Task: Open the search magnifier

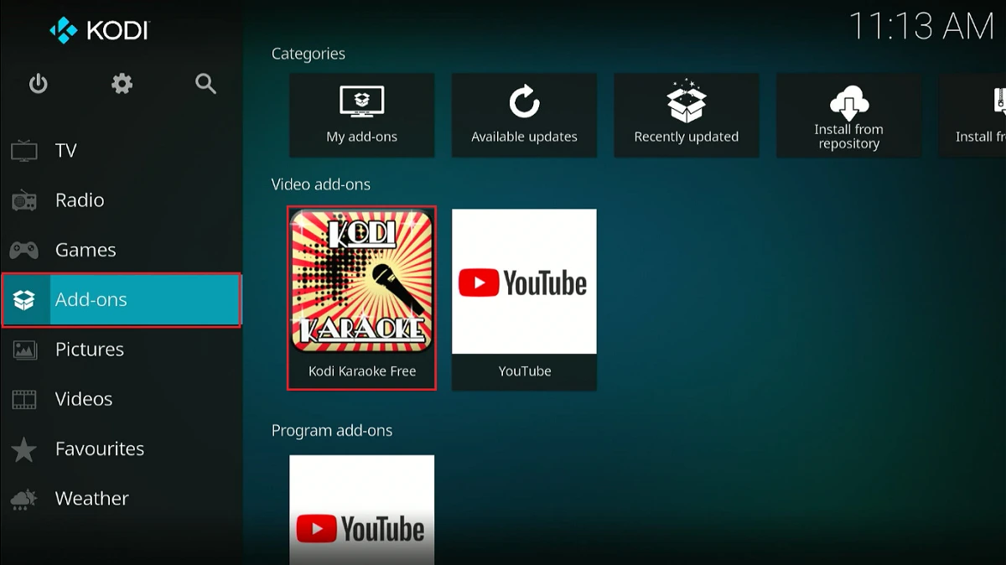Action: 205,84
